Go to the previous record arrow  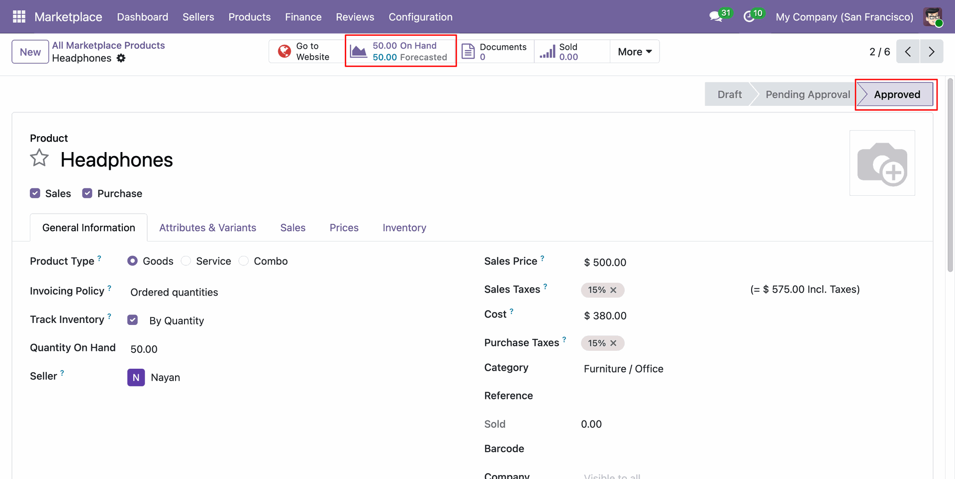[908, 51]
